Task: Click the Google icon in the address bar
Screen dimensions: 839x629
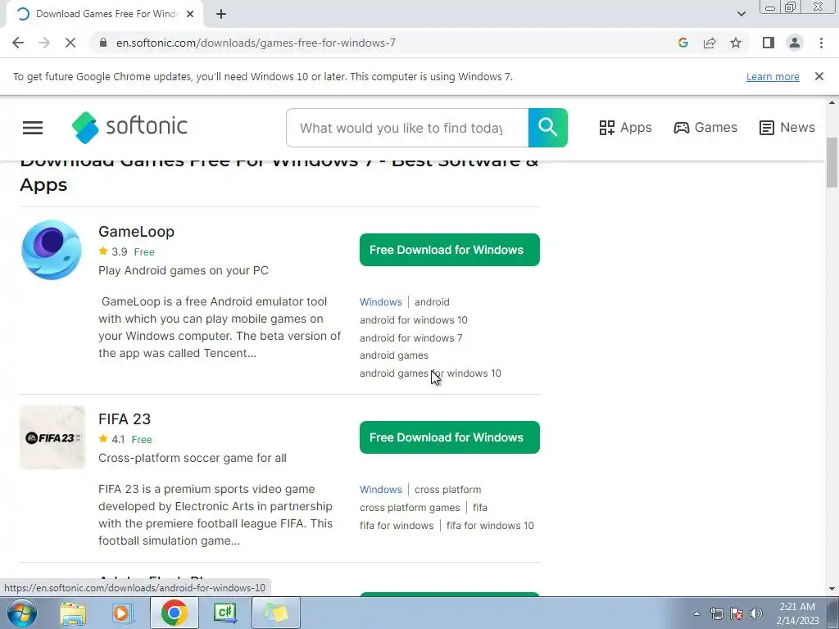Action: point(683,43)
